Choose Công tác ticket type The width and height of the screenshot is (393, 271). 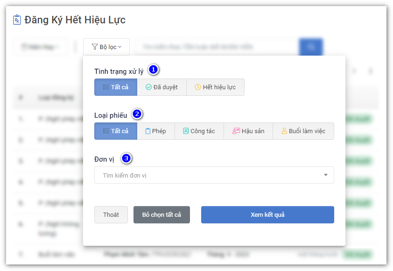[x=199, y=131]
